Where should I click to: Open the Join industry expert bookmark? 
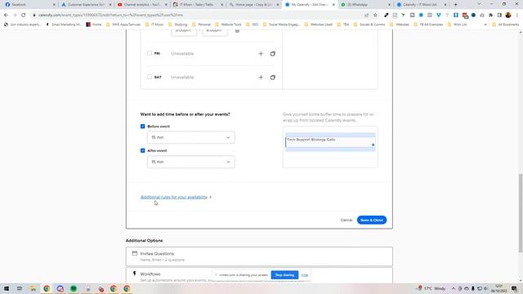(x=22, y=24)
